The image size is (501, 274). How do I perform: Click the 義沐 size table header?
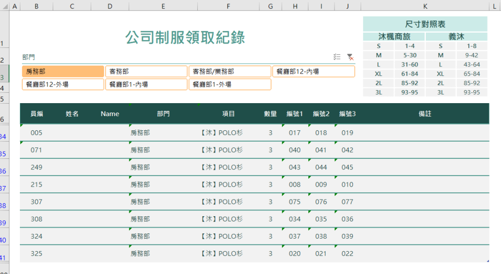(456, 37)
